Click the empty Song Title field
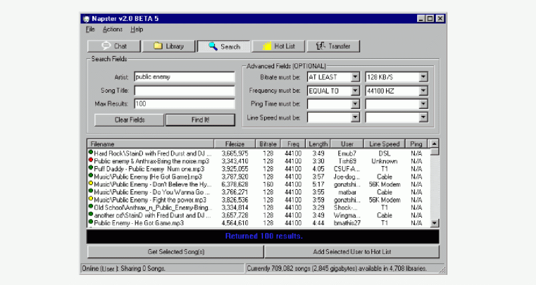The width and height of the screenshot is (536, 285). point(184,91)
